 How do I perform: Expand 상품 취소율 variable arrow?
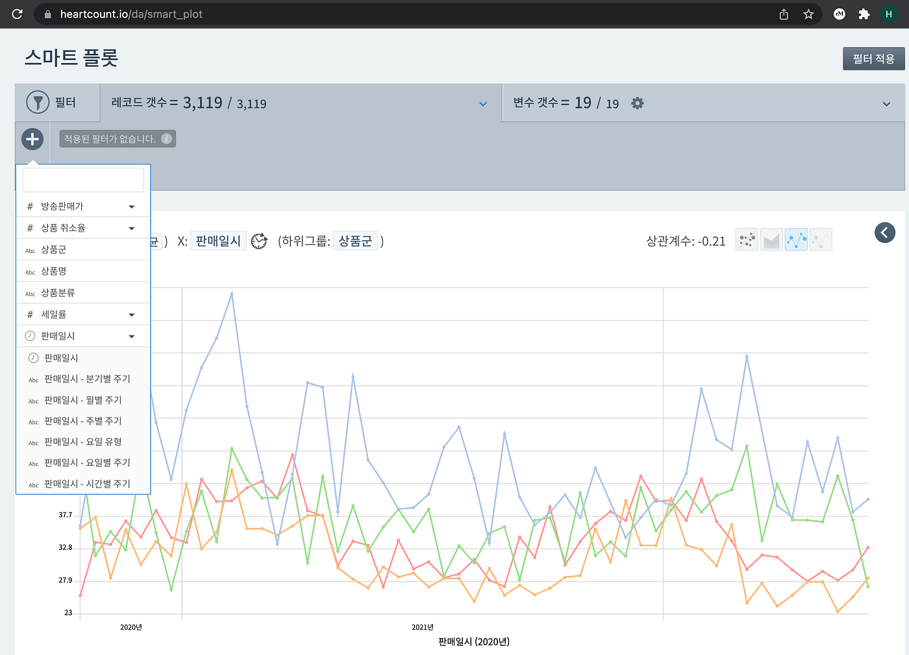pyautogui.click(x=132, y=229)
